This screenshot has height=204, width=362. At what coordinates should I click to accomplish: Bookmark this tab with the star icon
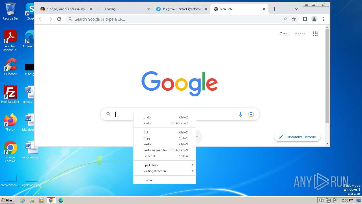coord(294,19)
